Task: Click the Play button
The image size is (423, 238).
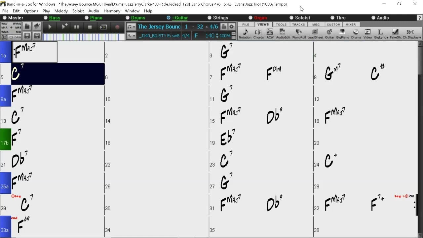Action: [x=50, y=27]
